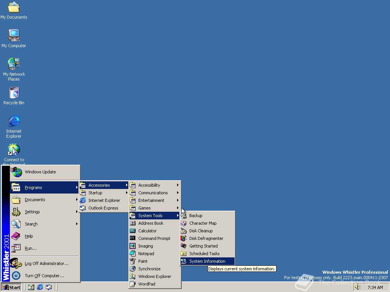
Task: Click the Turn Off Computer power icon
Action: (16, 276)
